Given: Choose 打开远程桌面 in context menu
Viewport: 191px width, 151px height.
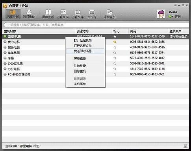Looking at the screenshot, I should coord(85,40).
